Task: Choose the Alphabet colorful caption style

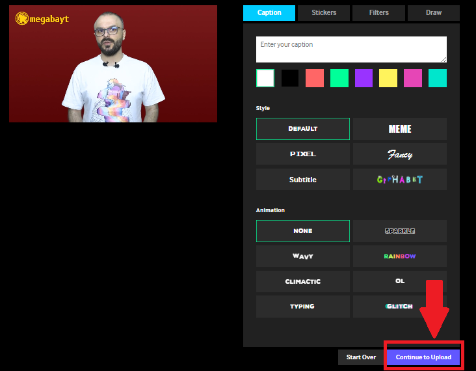Action: tap(400, 180)
